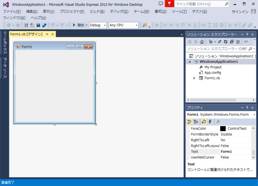Pin the Solution Explorer panel
This screenshot has height=186, width=258.
247,34
